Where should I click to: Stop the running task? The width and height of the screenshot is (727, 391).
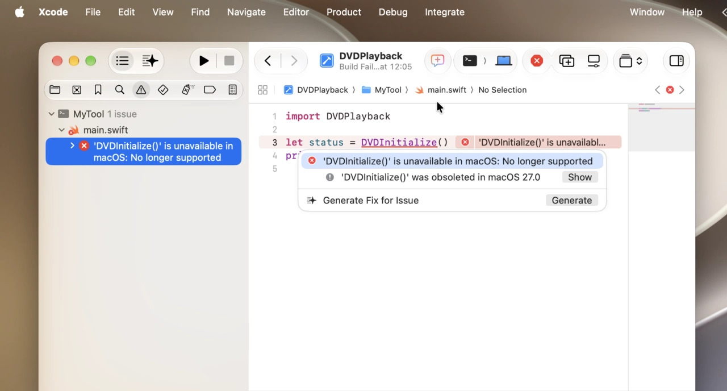click(229, 61)
